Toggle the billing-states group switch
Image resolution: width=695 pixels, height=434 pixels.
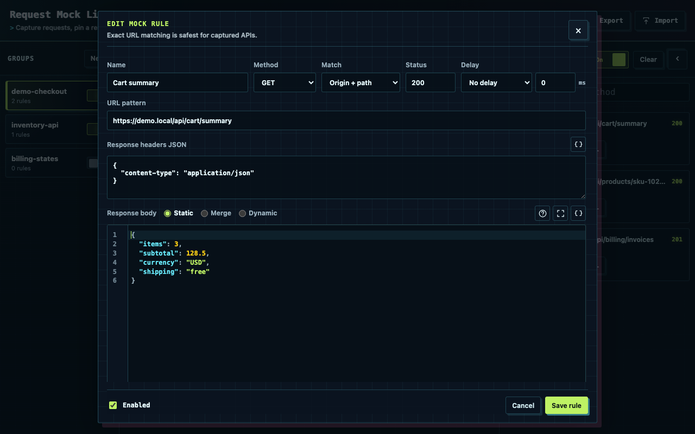(93, 163)
